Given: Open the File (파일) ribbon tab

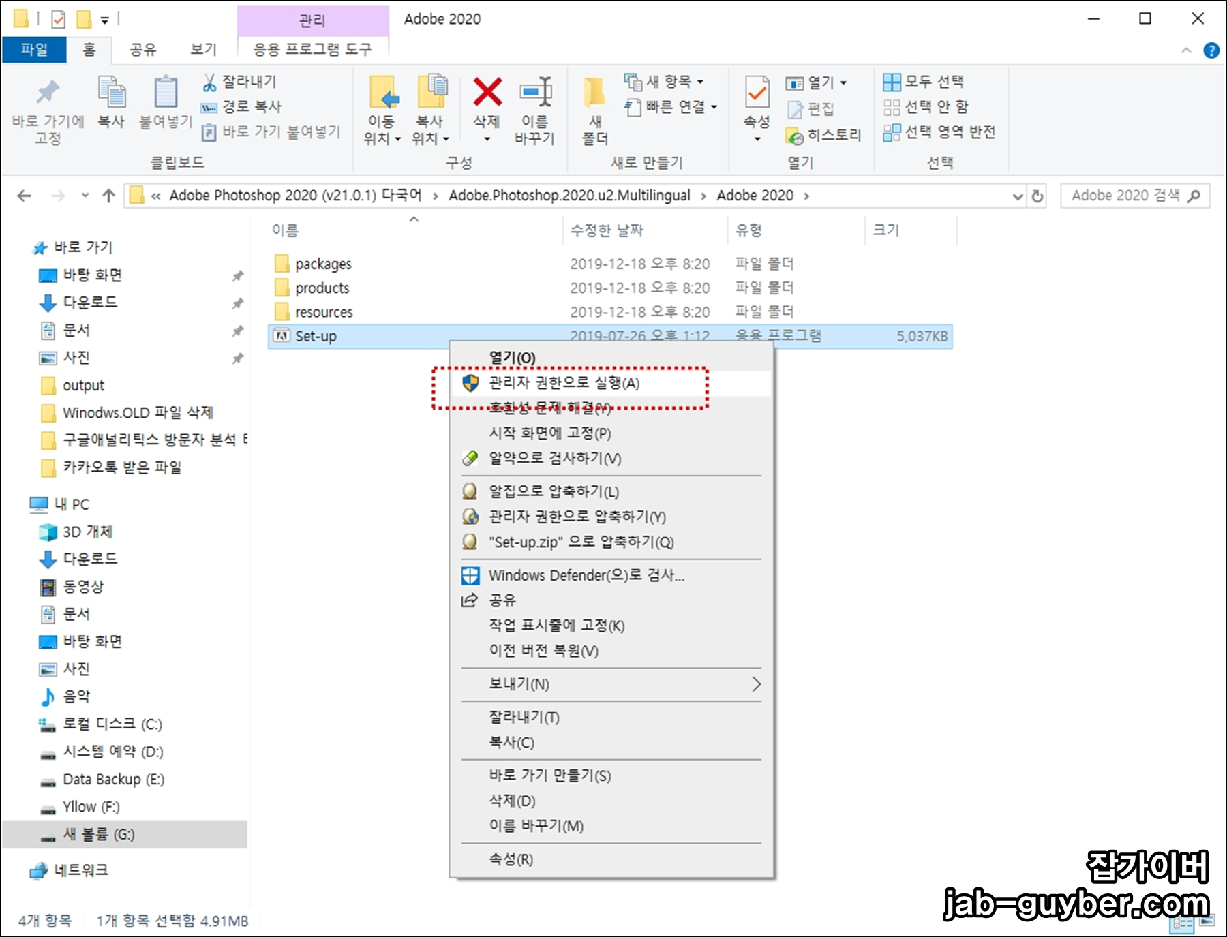Looking at the screenshot, I should click(34, 49).
